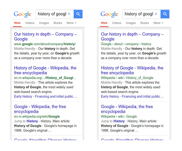Open the Books tab in left screenshot

tap(58, 23)
